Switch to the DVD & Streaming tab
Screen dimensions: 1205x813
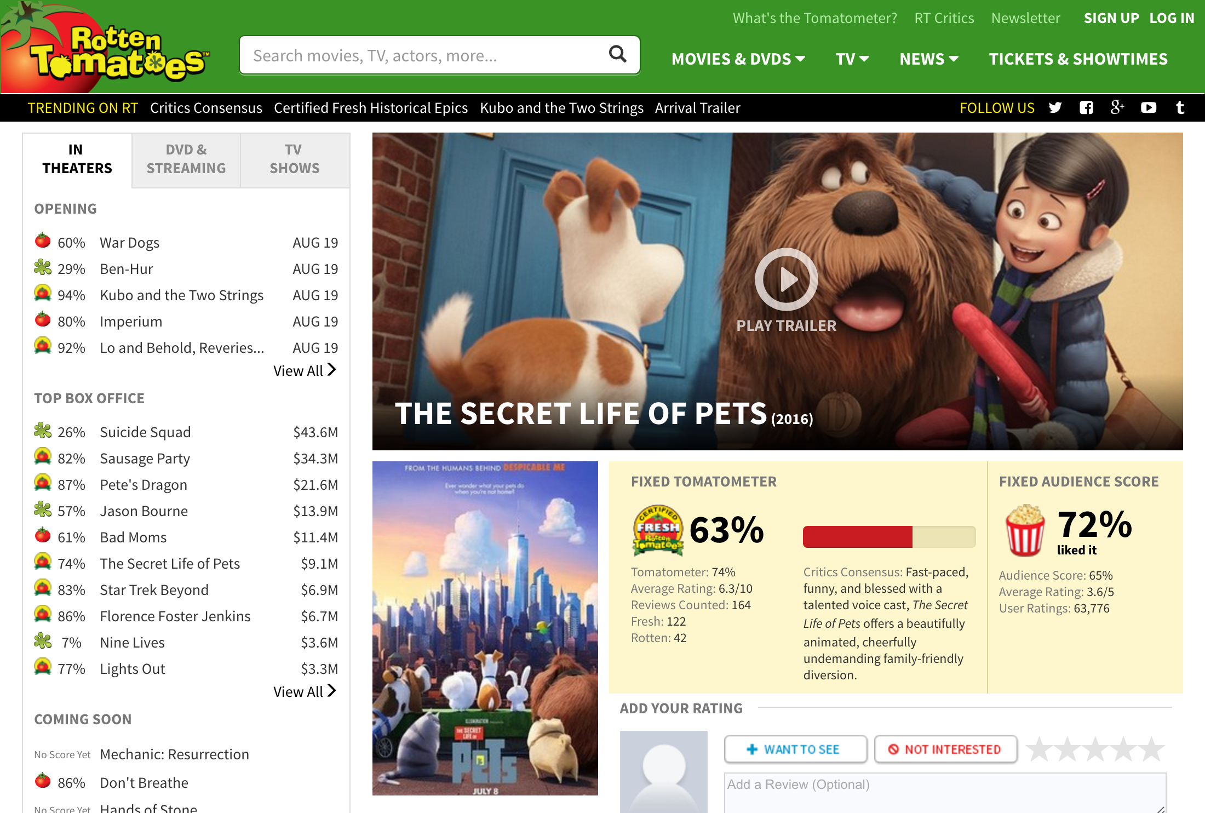pos(186,159)
